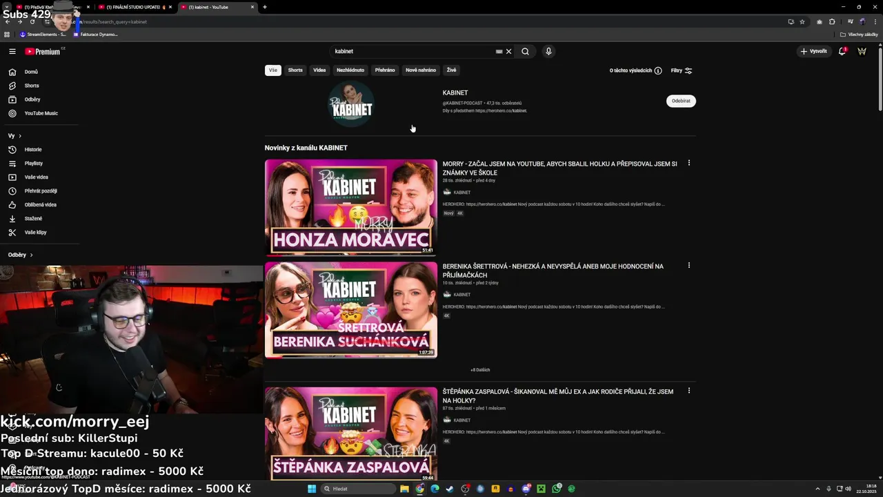The width and height of the screenshot is (883, 497).
Task: Open options for the MORRY video
Action: [688, 164]
